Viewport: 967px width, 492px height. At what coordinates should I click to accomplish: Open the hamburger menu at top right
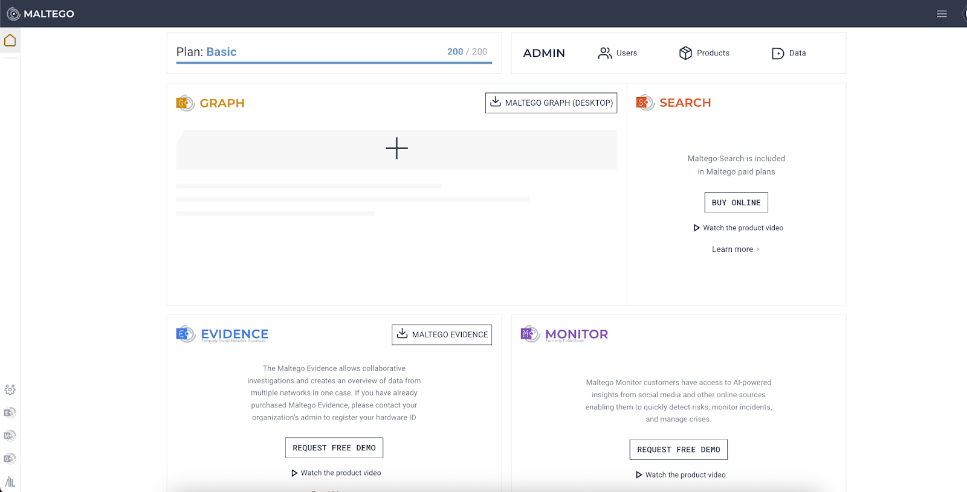(942, 14)
